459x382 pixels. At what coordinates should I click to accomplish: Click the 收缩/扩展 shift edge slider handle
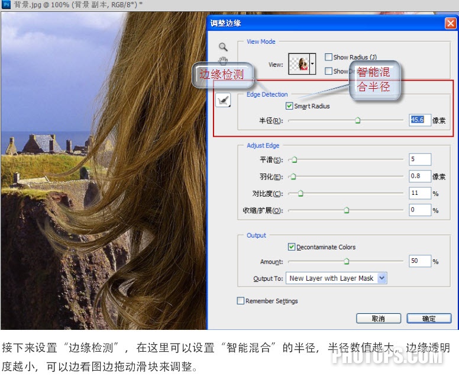click(346, 210)
